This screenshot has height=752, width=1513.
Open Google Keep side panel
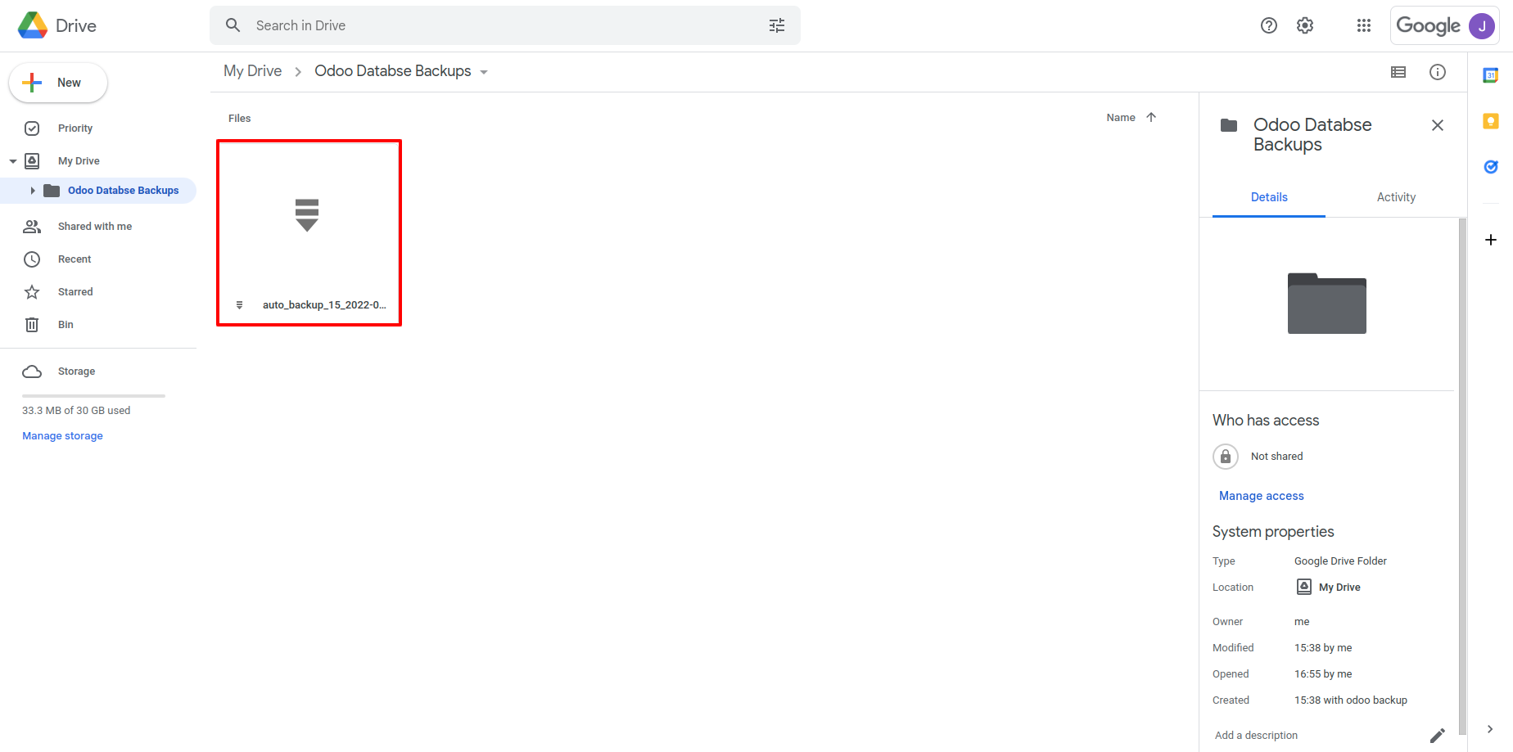click(1491, 121)
